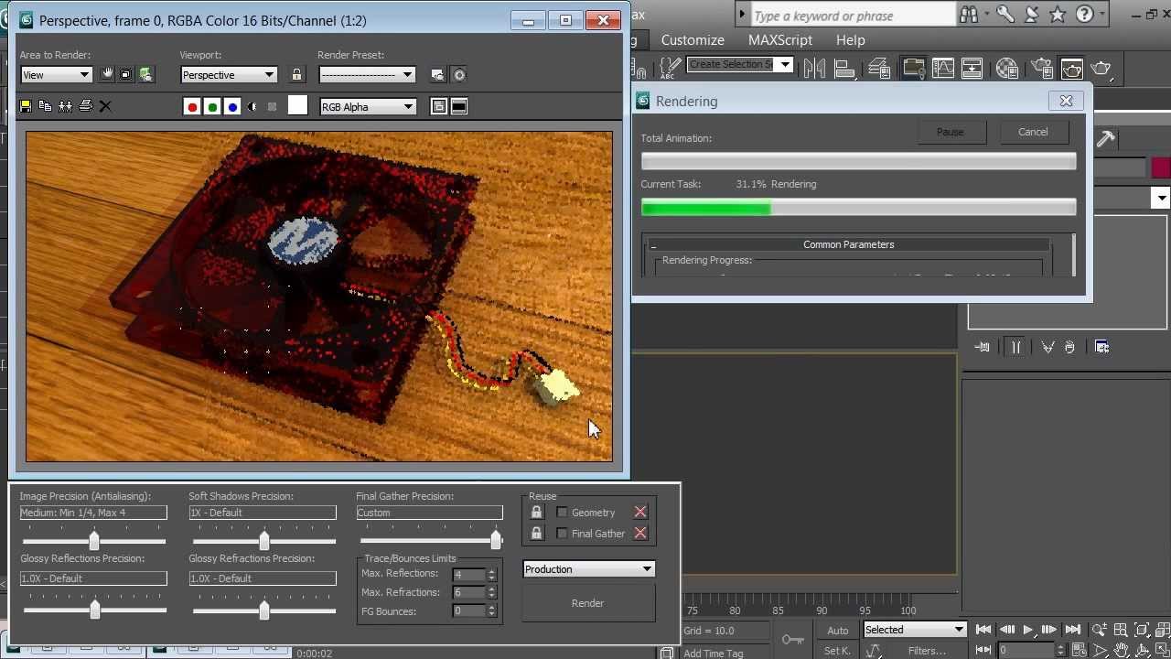Clear the Geometry cache with the red X
The image size is (1171, 659).
click(640, 513)
